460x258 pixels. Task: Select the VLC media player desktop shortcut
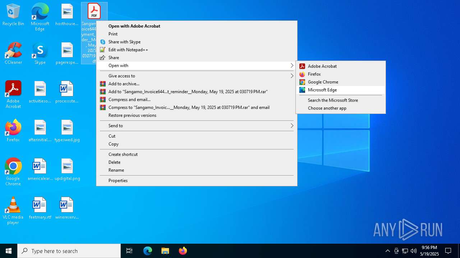[x=13, y=211]
